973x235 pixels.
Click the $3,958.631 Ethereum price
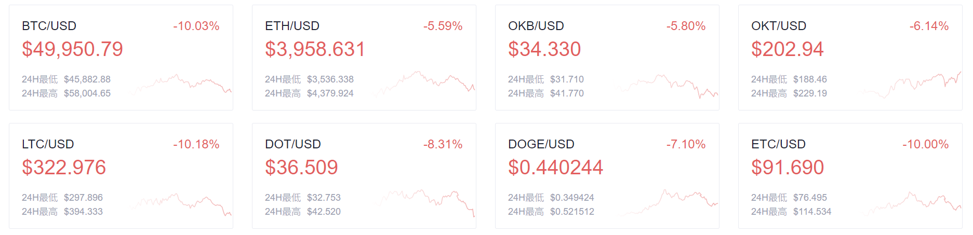(315, 49)
